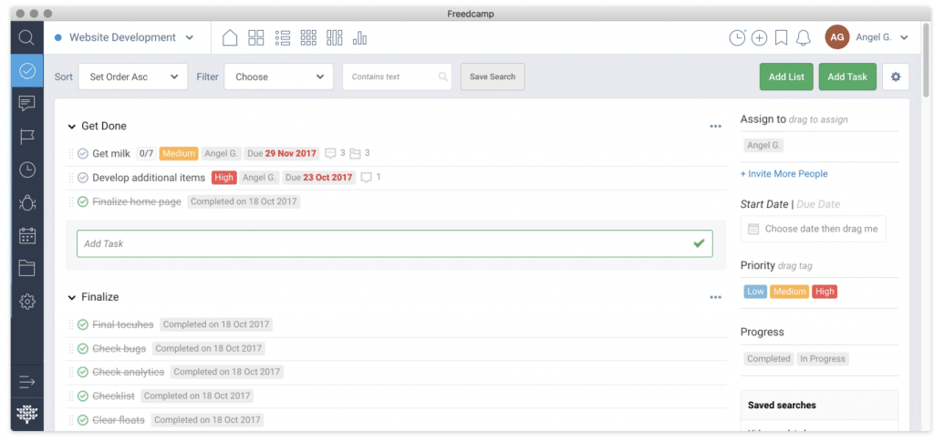This screenshot has height=442, width=934.
Task: Mark Develop additional items task complete
Action: (x=83, y=178)
